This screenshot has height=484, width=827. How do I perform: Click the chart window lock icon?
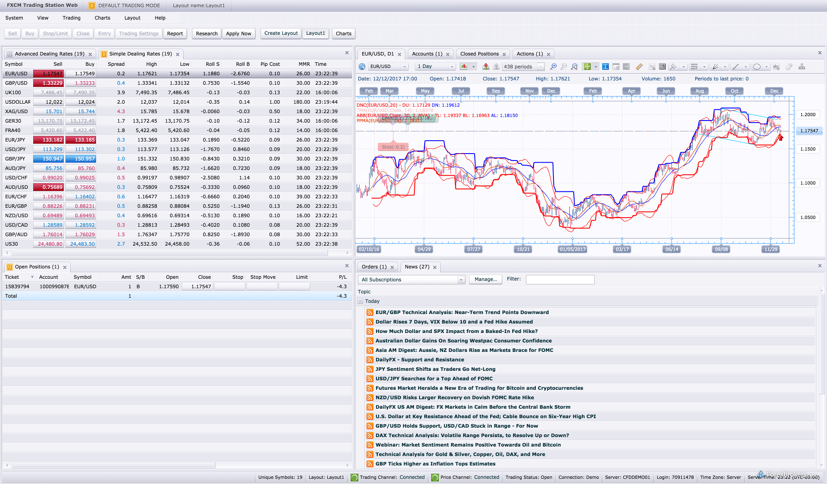(616, 67)
